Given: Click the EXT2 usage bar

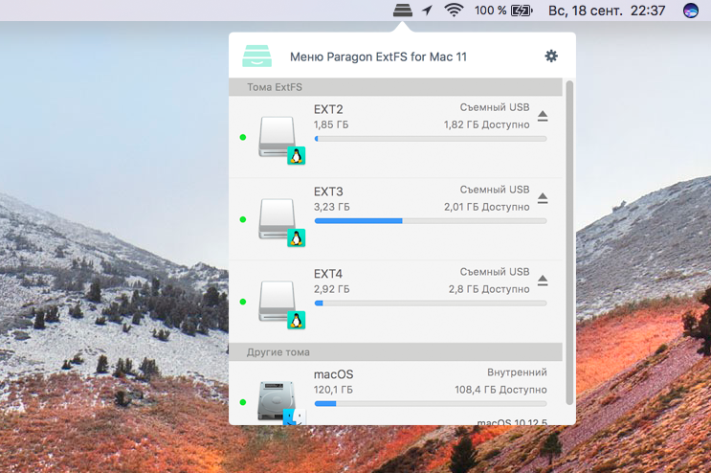Looking at the screenshot, I should click(431, 139).
